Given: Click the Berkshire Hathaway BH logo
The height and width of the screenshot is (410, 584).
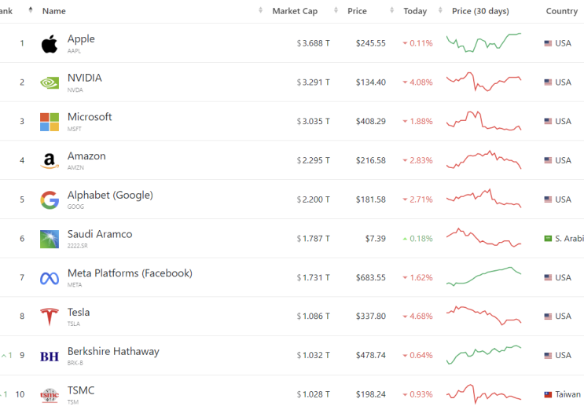Looking at the screenshot, I should [x=50, y=356].
